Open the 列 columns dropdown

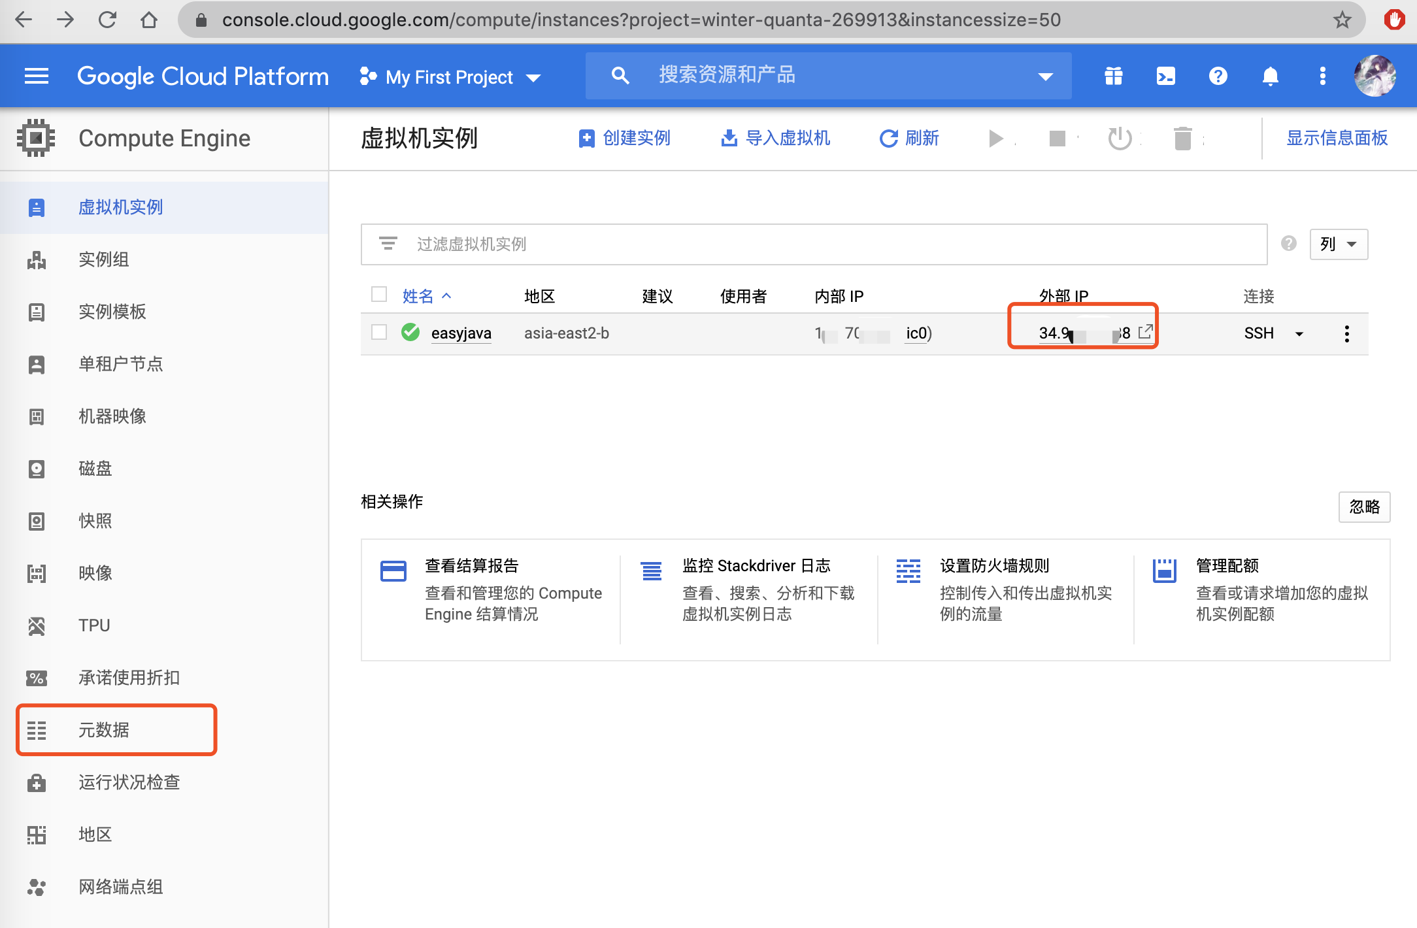tap(1339, 244)
